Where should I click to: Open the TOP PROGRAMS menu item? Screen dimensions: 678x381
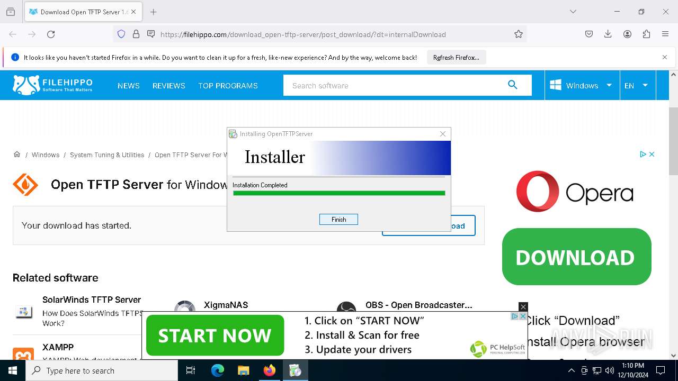(228, 86)
